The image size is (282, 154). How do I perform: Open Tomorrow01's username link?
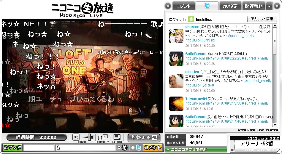(x=196, y=99)
